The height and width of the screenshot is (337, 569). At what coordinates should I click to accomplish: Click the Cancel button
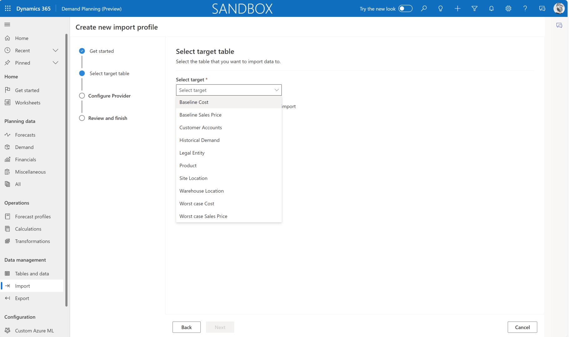pyautogui.click(x=522, y=327)
